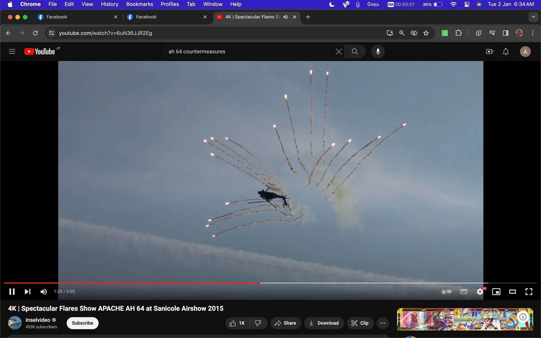
Task: Open the Create video icon next to notifications
Action: click(x=489, y=51)
